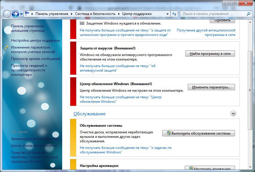Click the Forward navigation arrow button
Screen dimensions: 255x172
15,14
